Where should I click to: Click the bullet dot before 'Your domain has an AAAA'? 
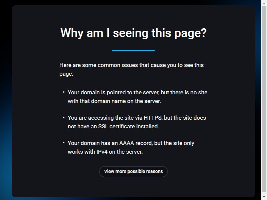(63, 143)
